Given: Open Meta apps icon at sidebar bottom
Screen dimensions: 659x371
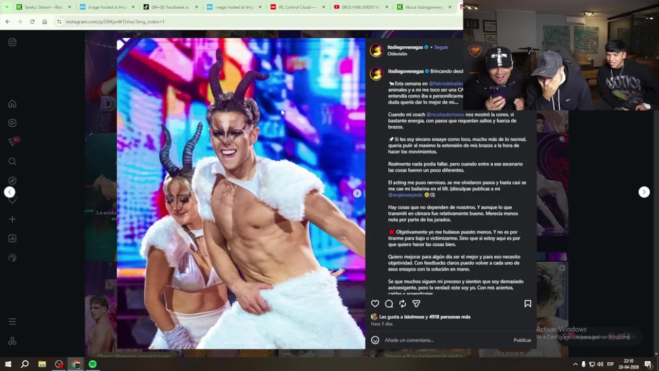Looking at the screenshot, I should coord(12,341).
